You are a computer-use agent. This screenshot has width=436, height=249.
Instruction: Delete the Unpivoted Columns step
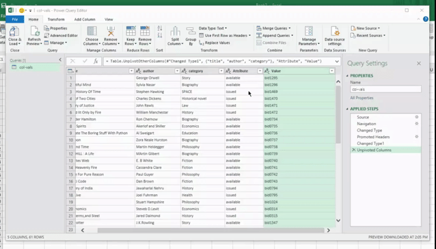click(354, 150)
